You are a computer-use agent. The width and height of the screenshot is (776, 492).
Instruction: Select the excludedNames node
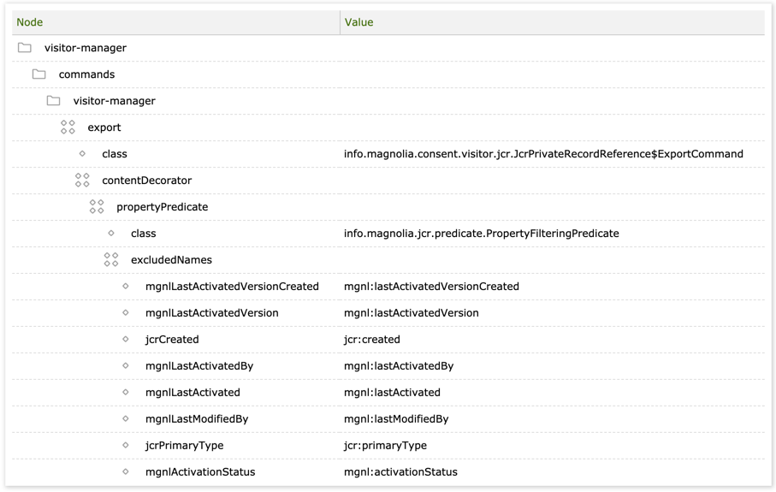point(171,260)
